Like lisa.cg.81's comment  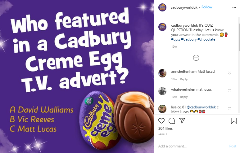[x=229, y=109]
